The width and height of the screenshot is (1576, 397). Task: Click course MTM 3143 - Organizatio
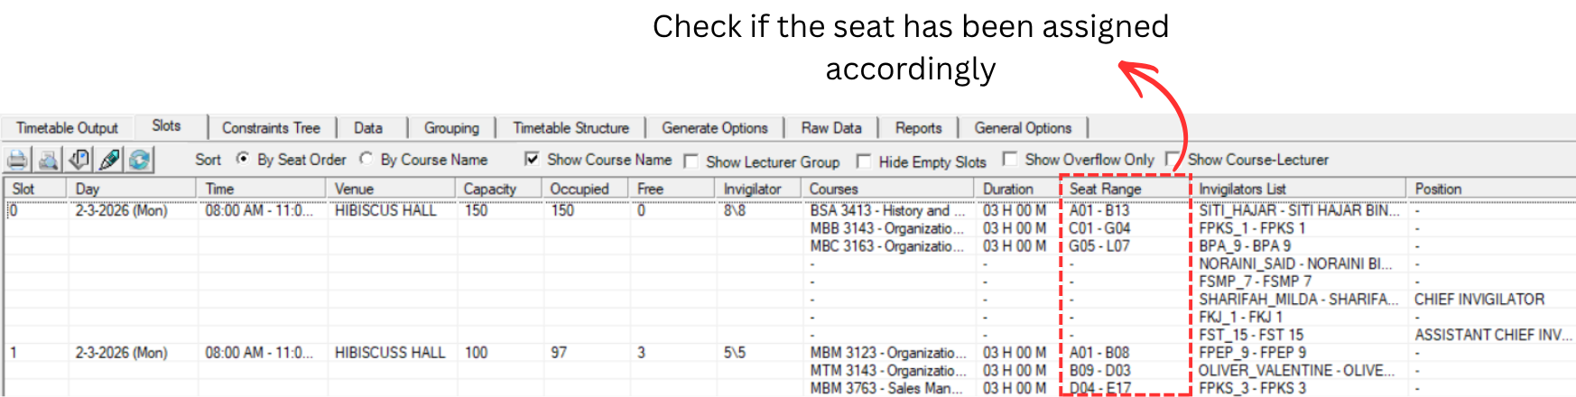coord(887,371)
